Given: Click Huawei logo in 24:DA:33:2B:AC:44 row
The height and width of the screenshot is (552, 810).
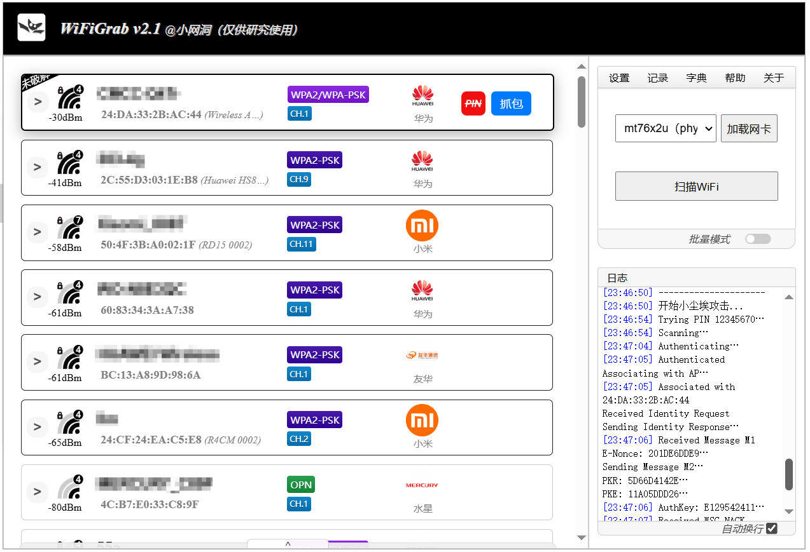Looking at the screenshot, I should click(422, 96).
